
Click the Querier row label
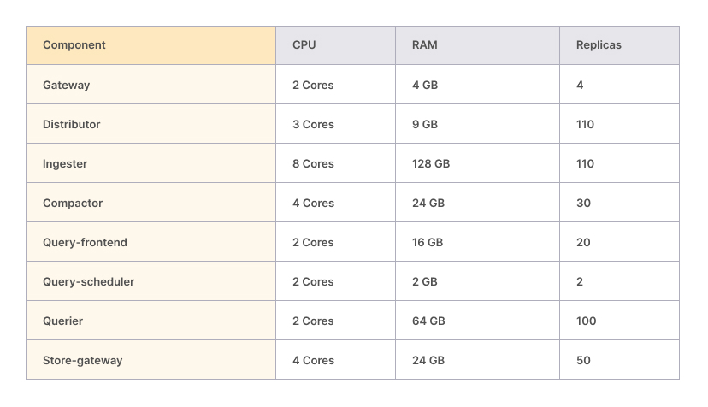tap(62, 321)
